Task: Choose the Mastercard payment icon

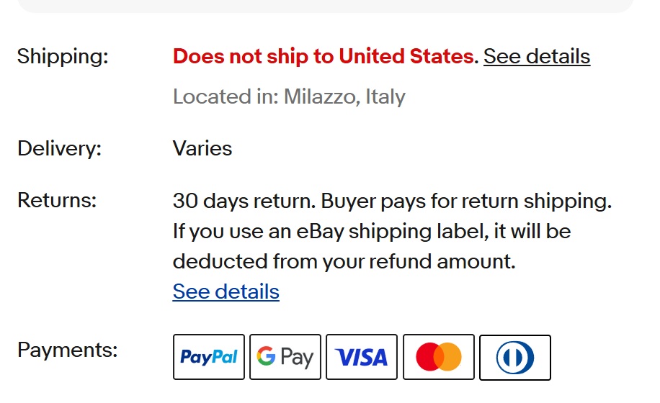Action: (x=438, y=357)
